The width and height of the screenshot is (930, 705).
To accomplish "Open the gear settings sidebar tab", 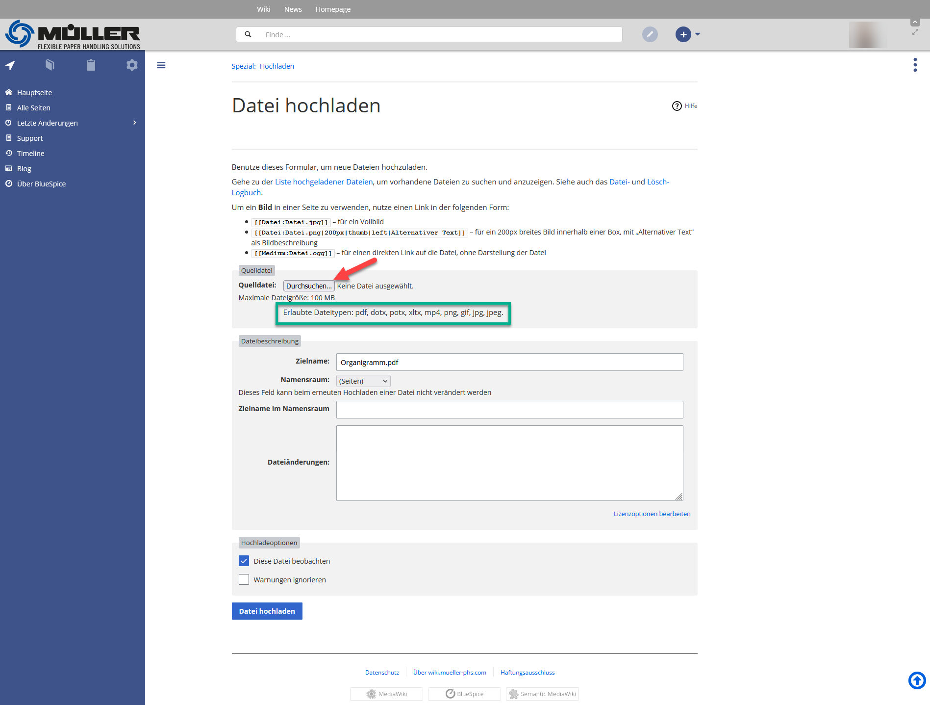I will tap(132, 65).
